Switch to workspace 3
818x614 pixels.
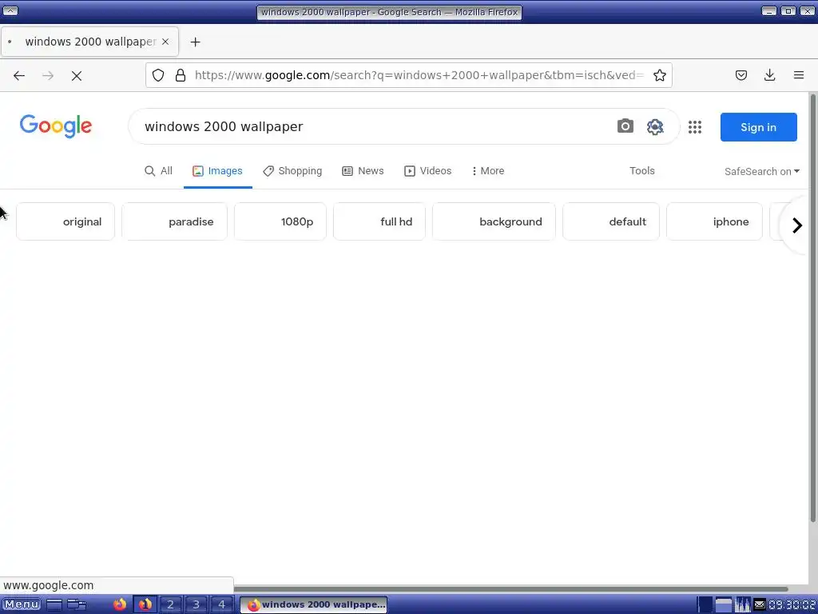click(x=196, y=604)
